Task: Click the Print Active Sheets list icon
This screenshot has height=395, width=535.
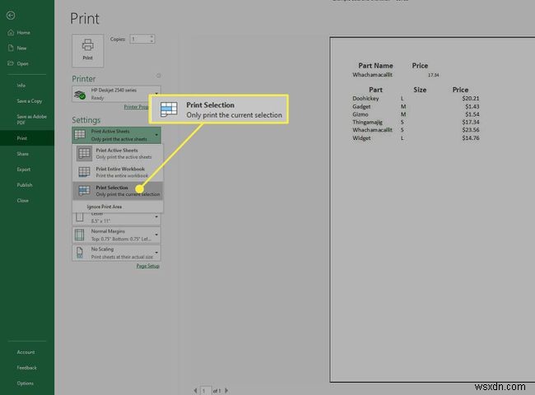Action: tap(84, 154)
